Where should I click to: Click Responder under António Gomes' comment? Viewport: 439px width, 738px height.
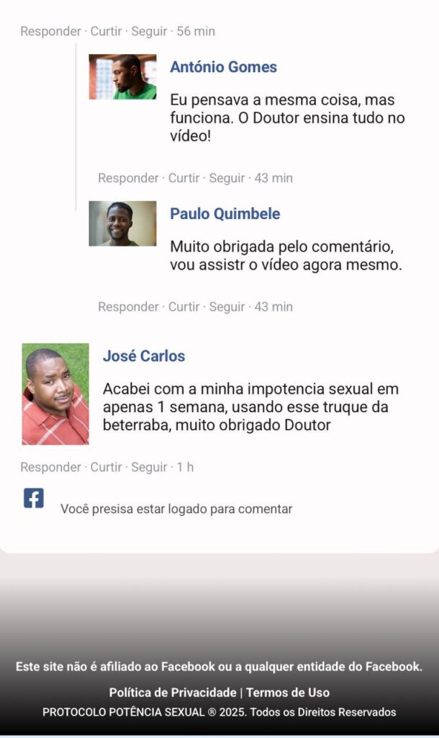point(128,178)
